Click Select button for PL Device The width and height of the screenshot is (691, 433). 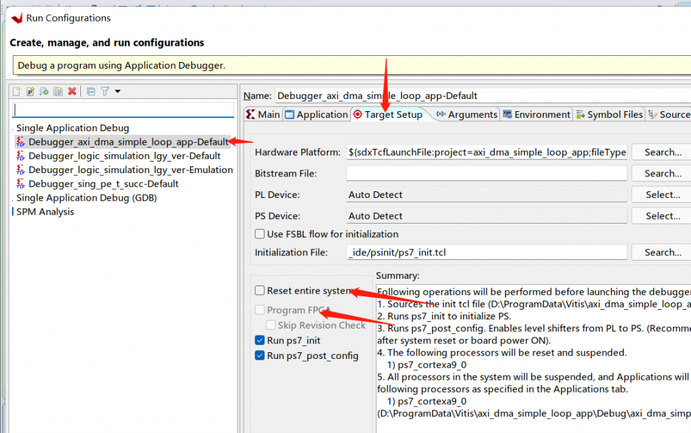click(x=662, y=195)
